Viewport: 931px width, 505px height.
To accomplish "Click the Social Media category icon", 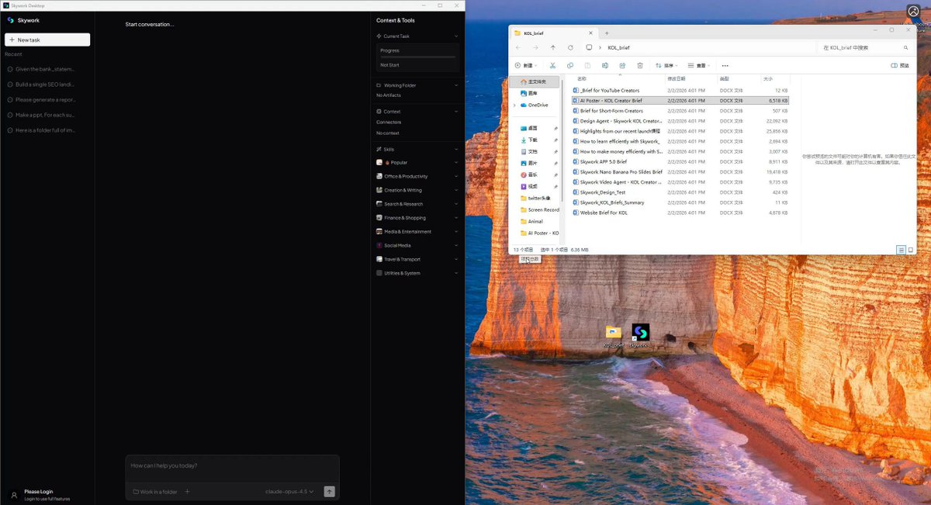I will coord(379,245).
